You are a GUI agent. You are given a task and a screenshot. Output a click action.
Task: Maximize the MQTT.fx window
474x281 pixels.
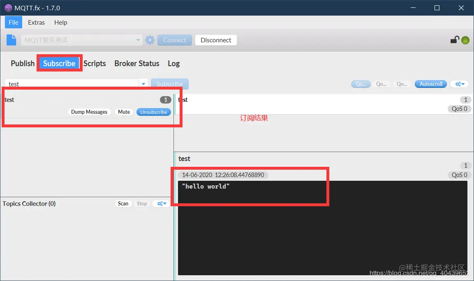(x=437, y=8)
